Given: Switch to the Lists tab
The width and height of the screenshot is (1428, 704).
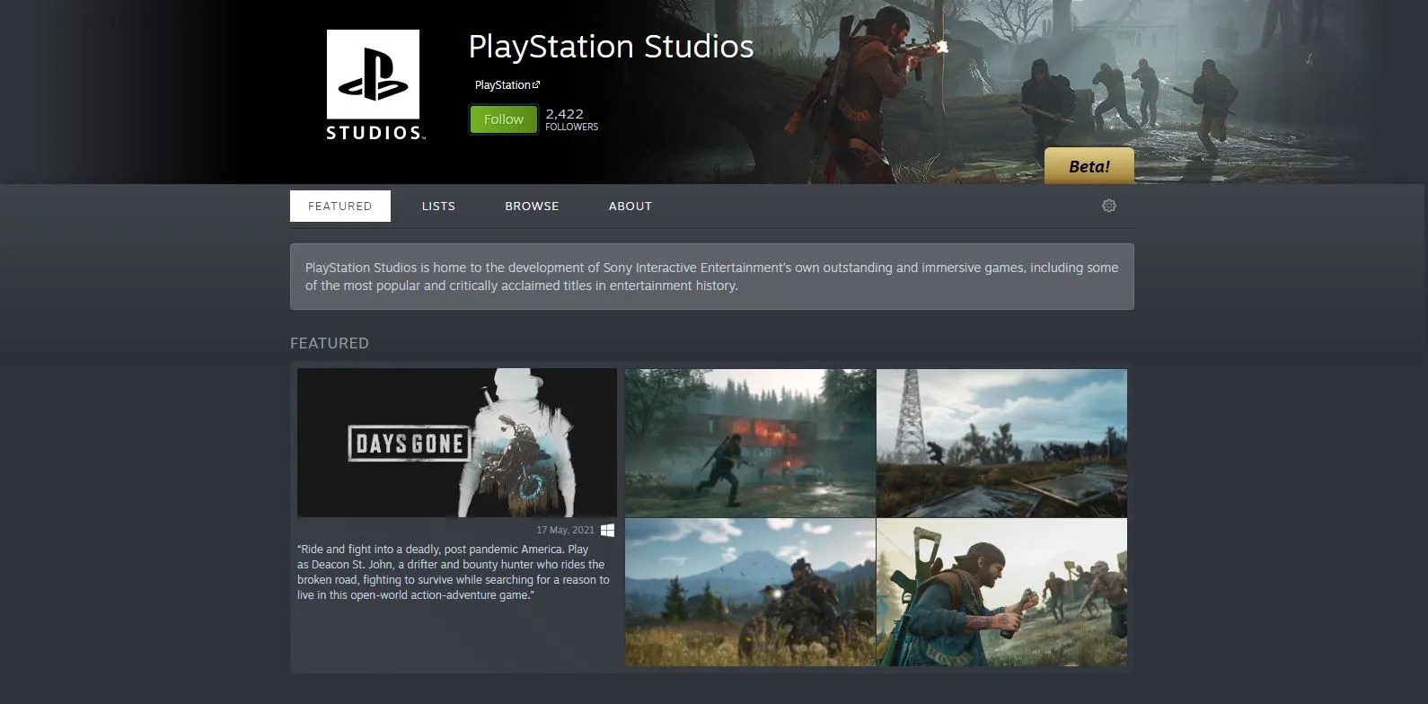Looking at the screenshot, I should tap(438, 206).
